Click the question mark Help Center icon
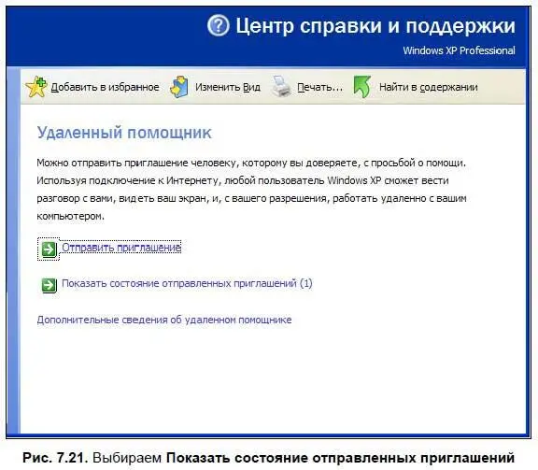The width and height of the screenshot is (538, 470). click(219, 25)
